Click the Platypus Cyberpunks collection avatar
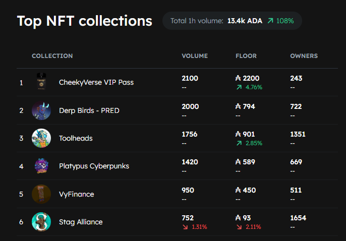 pos(41,166)
